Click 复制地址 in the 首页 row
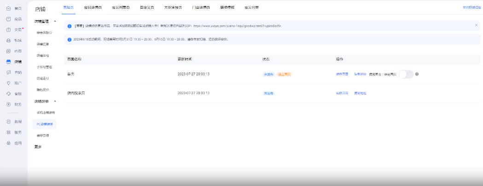The height and width of the screenshot is (186, 483). pyautogui.click(x=360, y=74)
